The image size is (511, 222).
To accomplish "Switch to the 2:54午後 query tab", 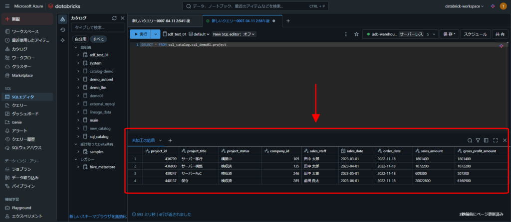I will [164, 21].
